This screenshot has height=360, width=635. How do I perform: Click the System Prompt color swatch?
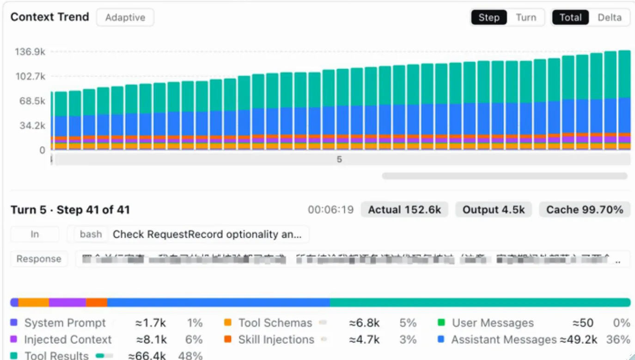click(14, 323)
